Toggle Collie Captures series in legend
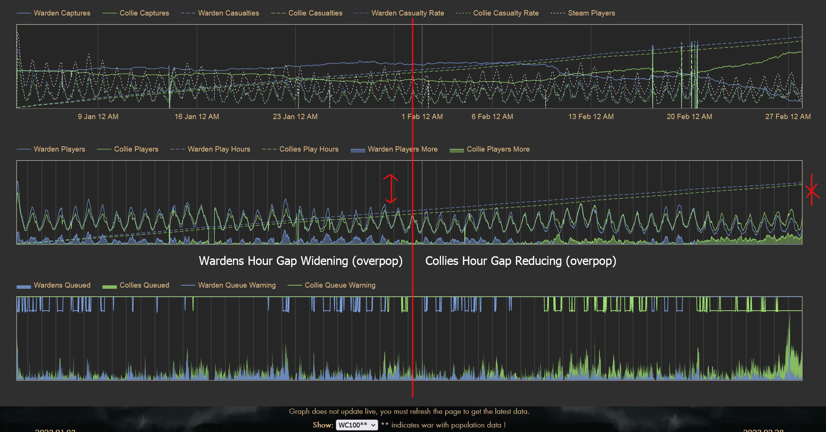This screenshot has height=432, width=826. click(x=144, y=13)
